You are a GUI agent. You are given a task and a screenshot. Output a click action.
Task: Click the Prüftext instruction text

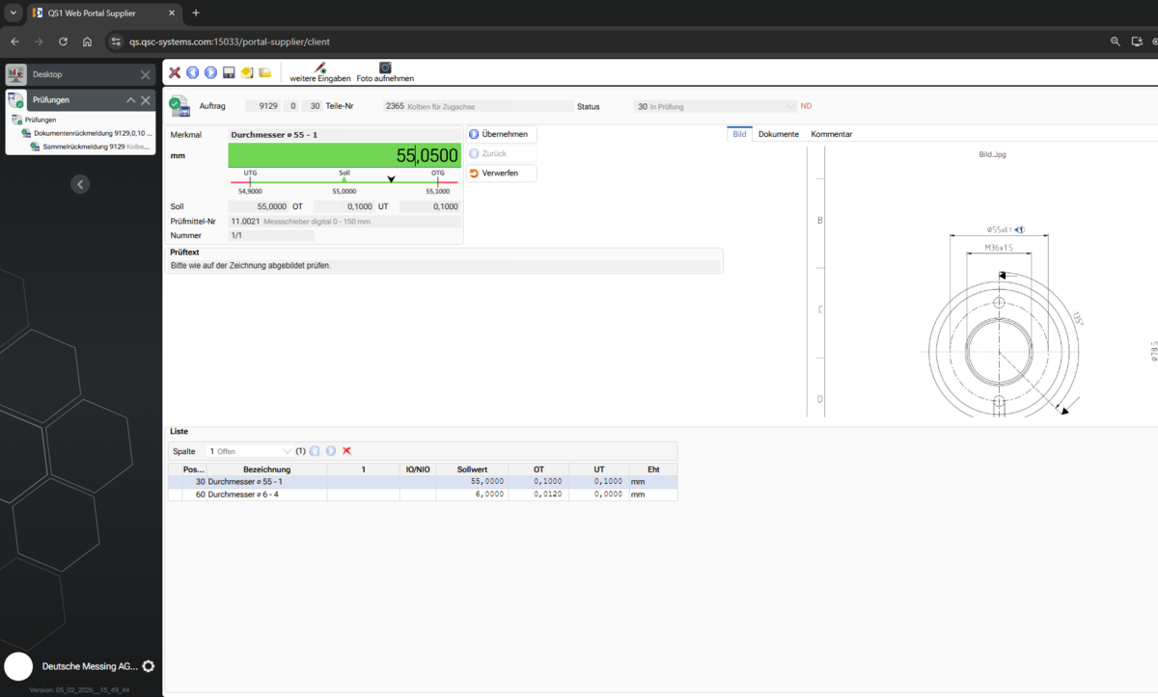(x=251, y=265)
